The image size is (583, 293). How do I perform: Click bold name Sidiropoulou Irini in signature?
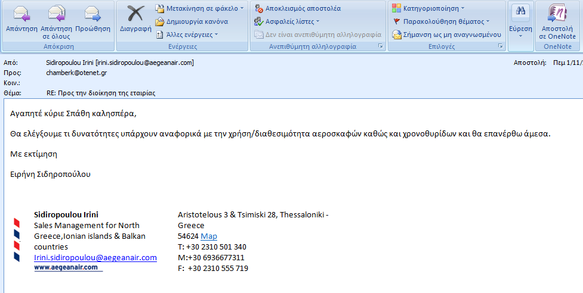66,215
